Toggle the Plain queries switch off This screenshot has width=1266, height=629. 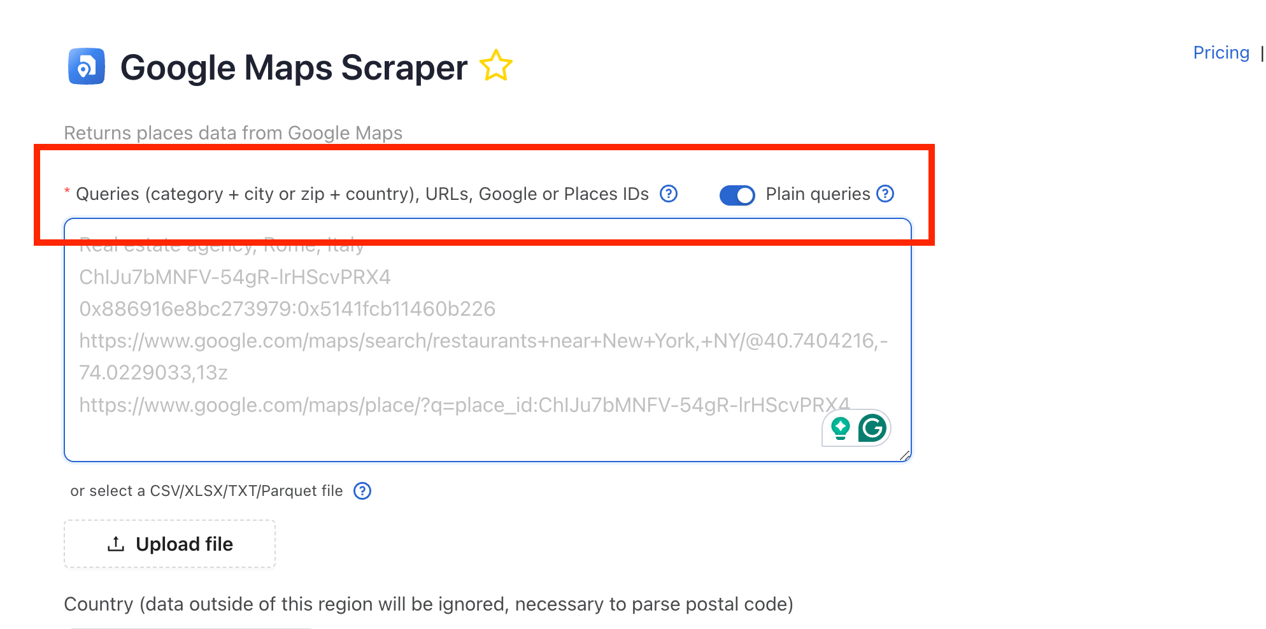tap(737, 195)
